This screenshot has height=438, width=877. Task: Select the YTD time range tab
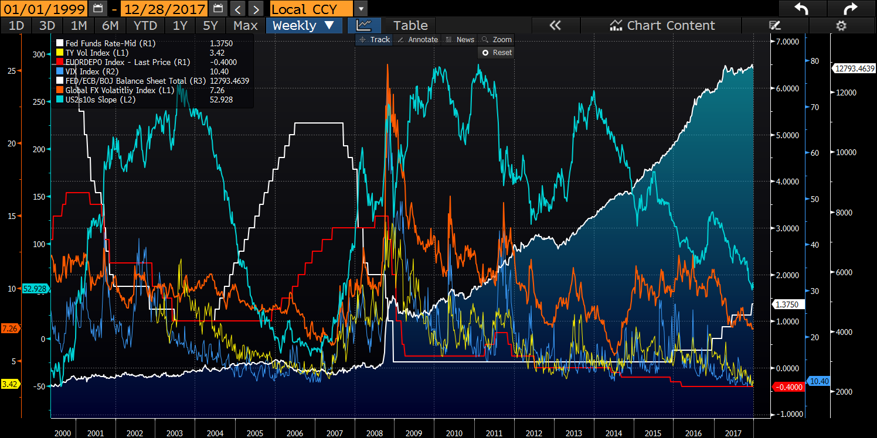(x=145, y=26)
